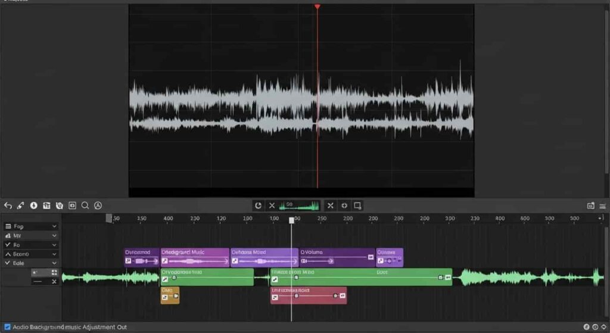Select the small orange clip below the green track
The image size is (610, 333).
pos(170,295)
